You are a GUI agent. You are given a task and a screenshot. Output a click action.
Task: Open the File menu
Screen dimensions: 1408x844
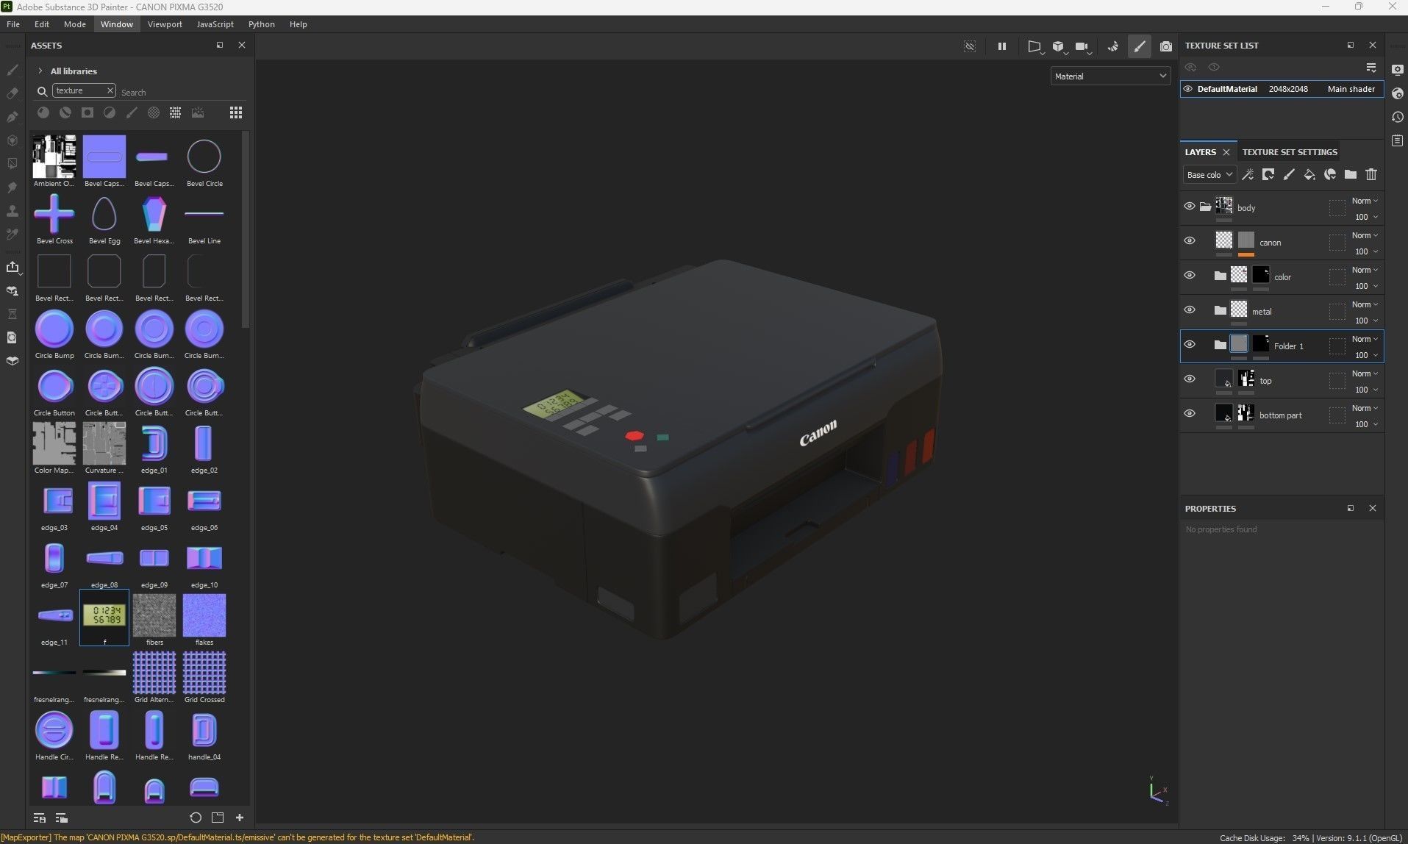click(13, 24)
